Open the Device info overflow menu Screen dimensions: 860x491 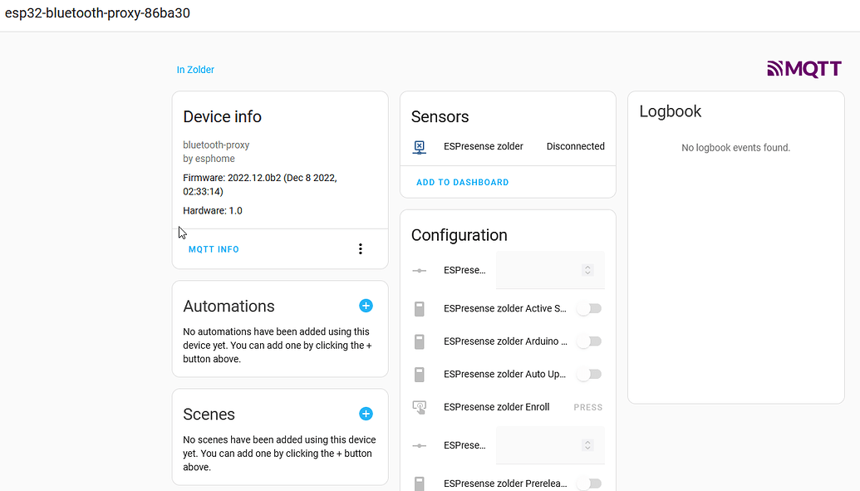click(x=361, y=248)
